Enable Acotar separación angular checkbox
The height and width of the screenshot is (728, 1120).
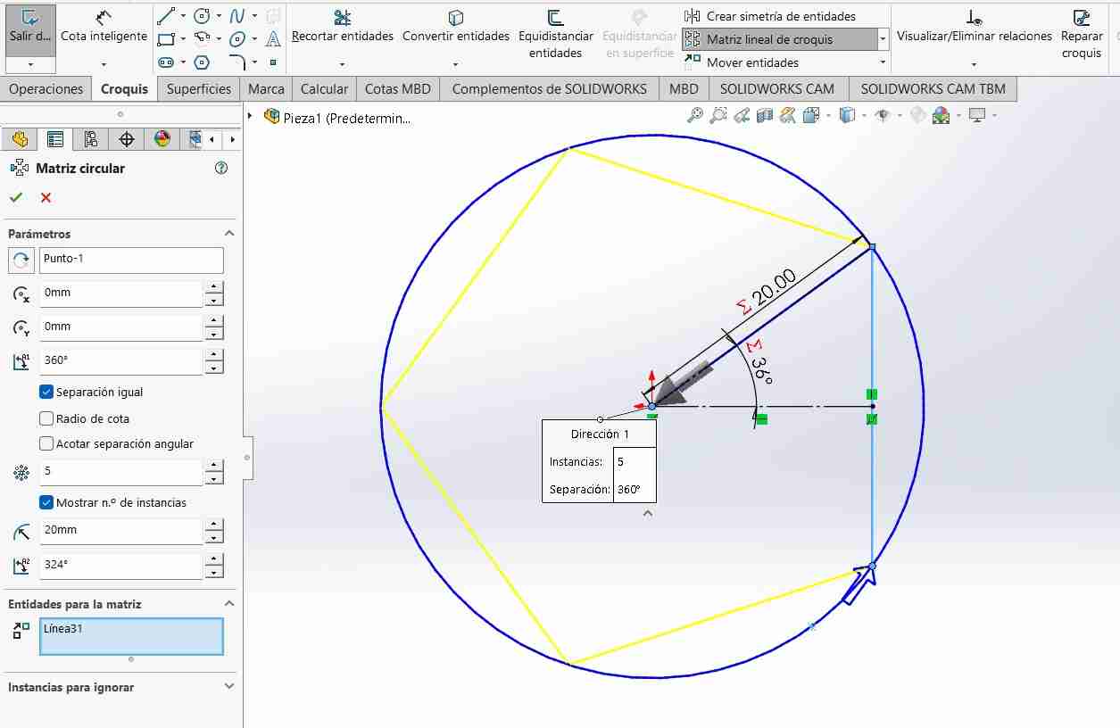point(46,443)
